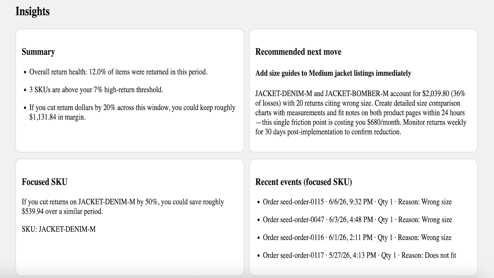Click the overall return health bullet
The height and width of the screenshot is (278, 494).
tap(118, 72)
